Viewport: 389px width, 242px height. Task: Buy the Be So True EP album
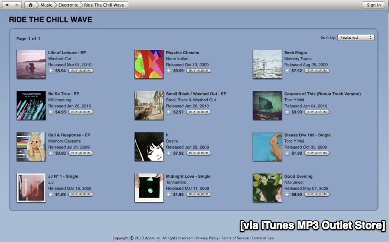(81, 112)
